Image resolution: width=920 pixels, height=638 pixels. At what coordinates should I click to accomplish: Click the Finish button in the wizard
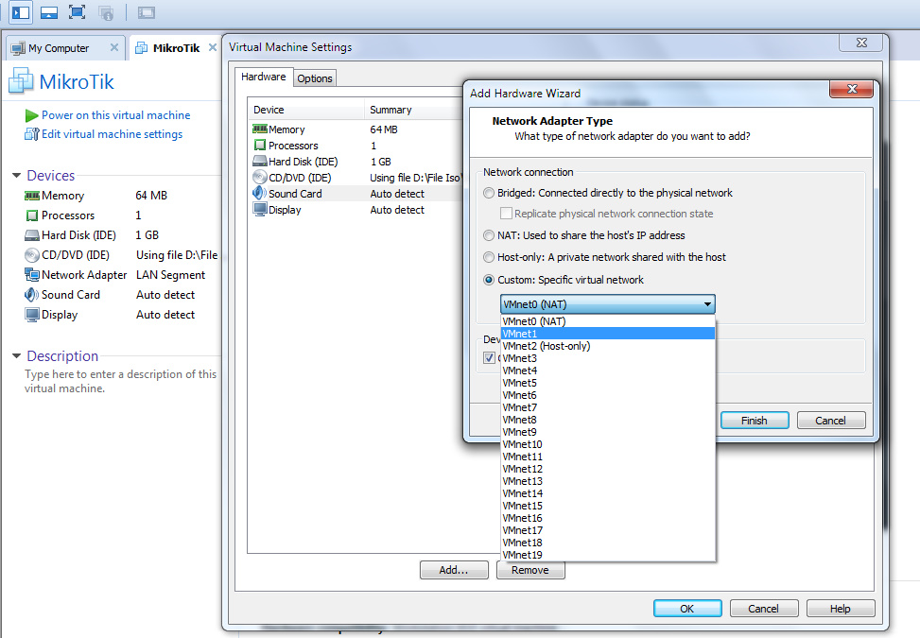click(754, 420)
